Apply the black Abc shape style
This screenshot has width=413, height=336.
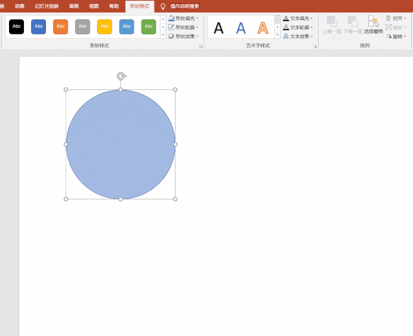pos(17,27)
